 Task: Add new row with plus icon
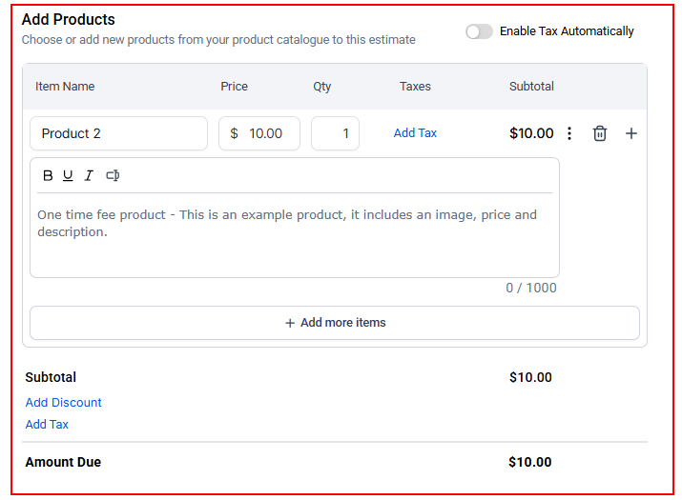pos(631,133)
